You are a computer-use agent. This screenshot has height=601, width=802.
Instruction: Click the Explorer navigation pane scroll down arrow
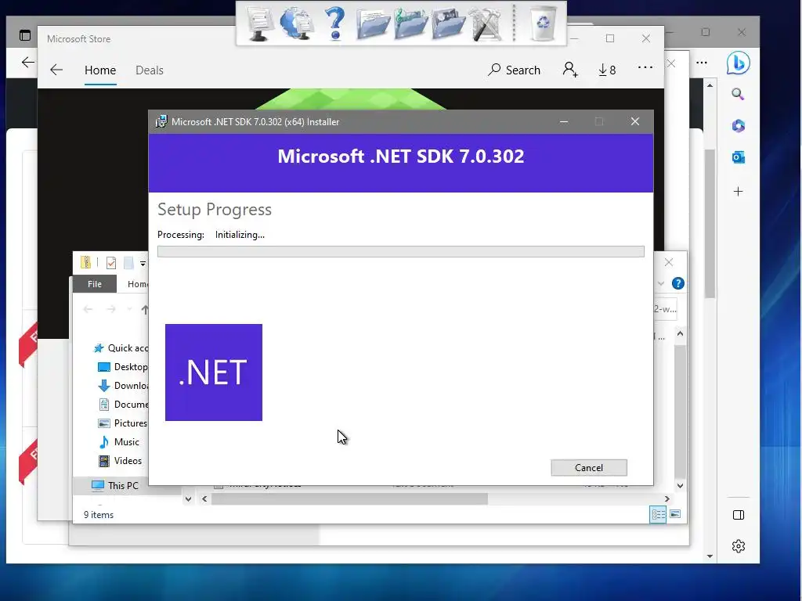click(x=188, y=498)
